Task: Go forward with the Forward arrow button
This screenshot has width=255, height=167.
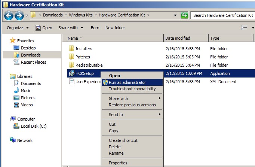Action: click(19, 16)
